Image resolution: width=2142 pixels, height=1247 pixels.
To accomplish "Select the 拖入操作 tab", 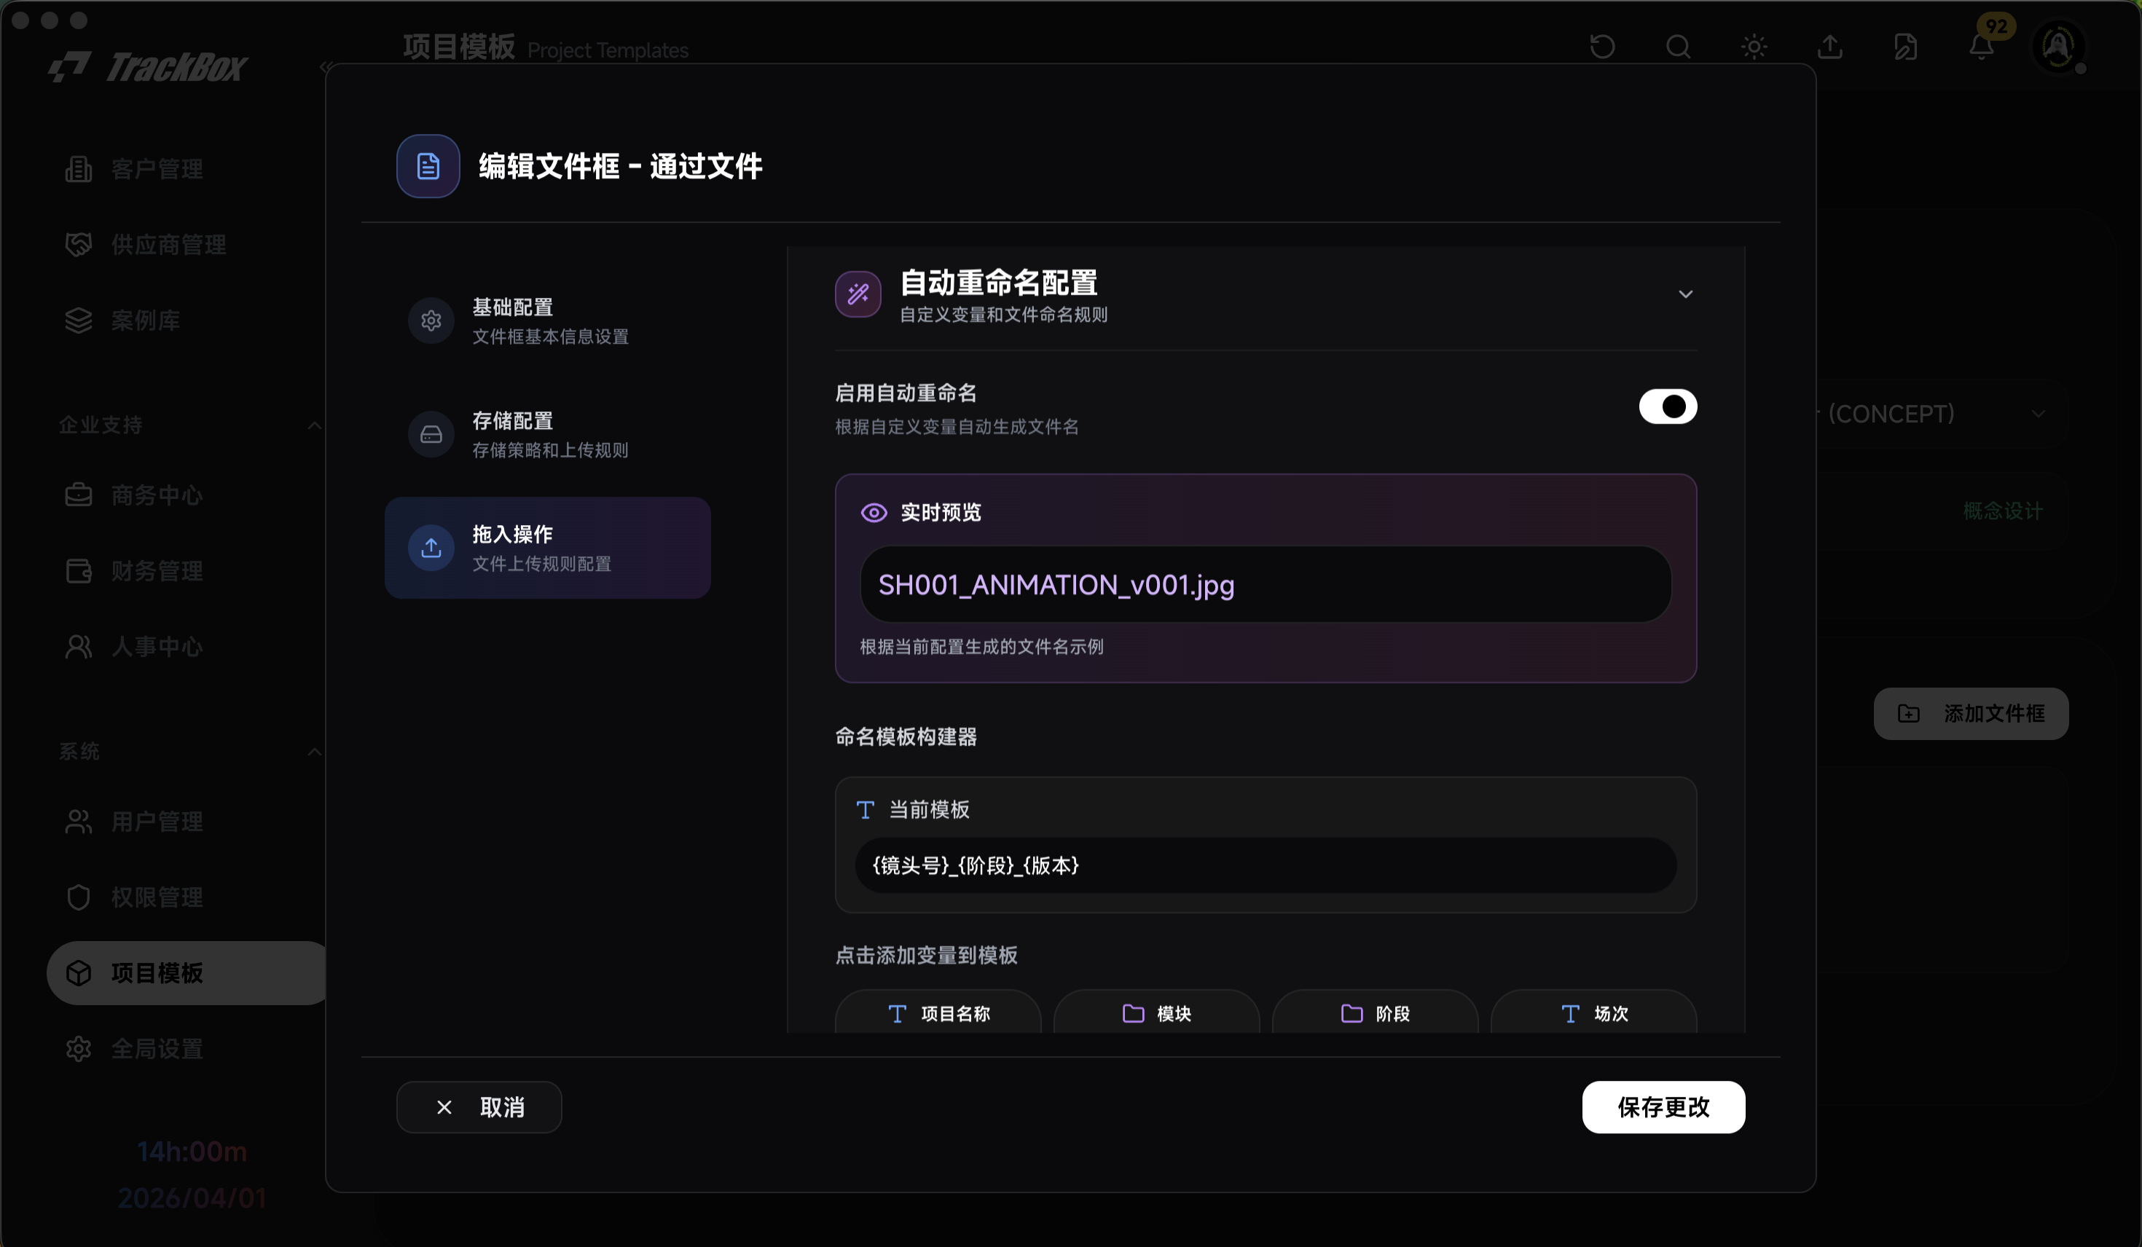I will point(547,548).
